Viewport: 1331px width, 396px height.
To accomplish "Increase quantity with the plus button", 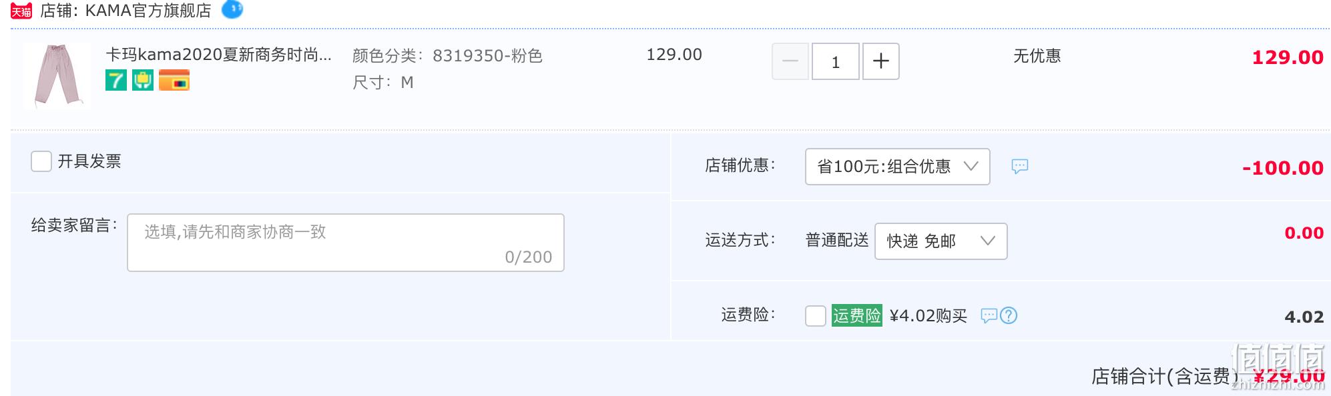I will 881,61.
